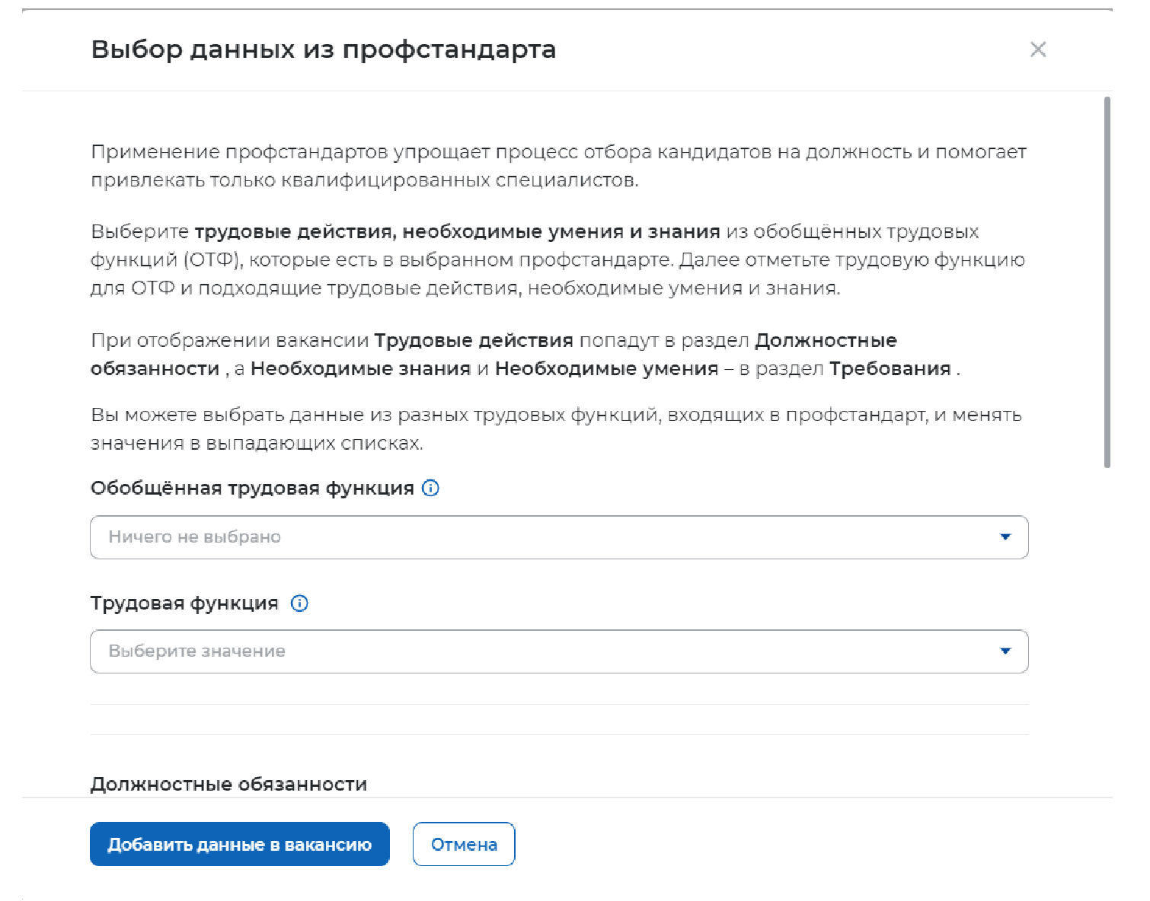Click bold text Необходимые знания
Image resolution: width=1150 pixels, height=901 pixels.
[360, 369]
